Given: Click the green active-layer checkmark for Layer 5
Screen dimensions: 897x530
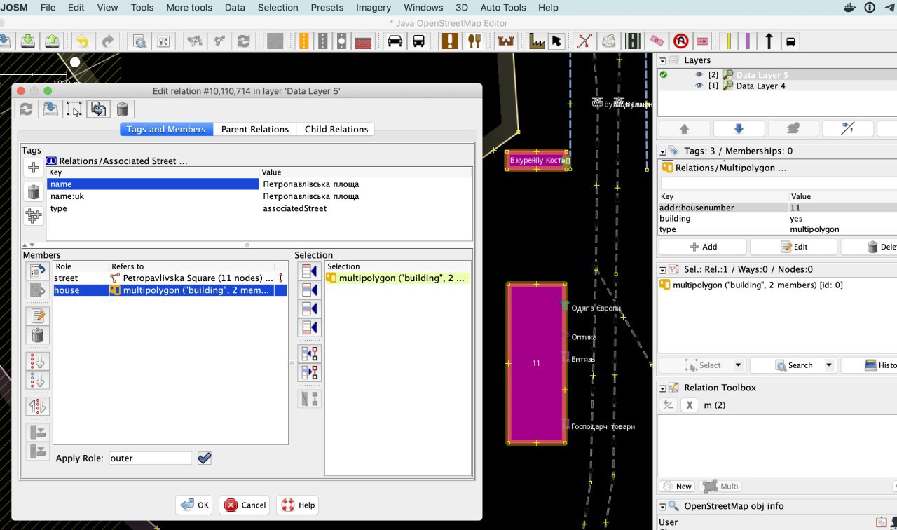Looking at the screenshot, I should (664, 74).
